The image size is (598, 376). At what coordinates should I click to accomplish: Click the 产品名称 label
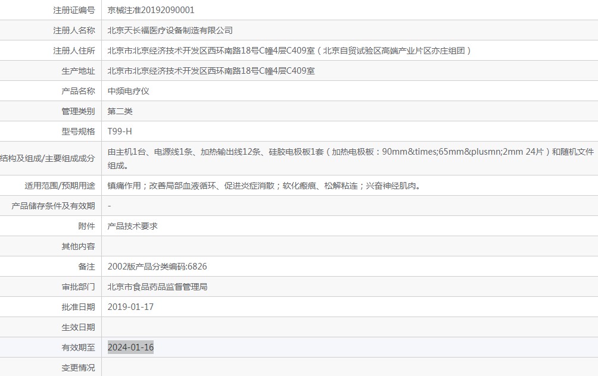pyautogui.click(x=78, y=91)
